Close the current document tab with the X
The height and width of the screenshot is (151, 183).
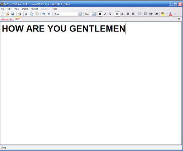click(179, 19)
